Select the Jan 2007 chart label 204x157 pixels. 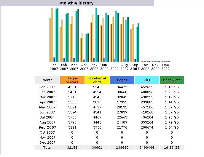pos(54,67)
